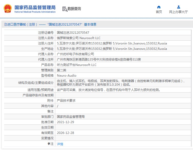This screenshot has height=150, width=193.
Task: Click approving department value 国家药品监督管理局
Action: coord(71,117)
